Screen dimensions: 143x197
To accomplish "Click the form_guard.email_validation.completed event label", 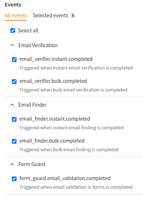I will tap(65, 178).
